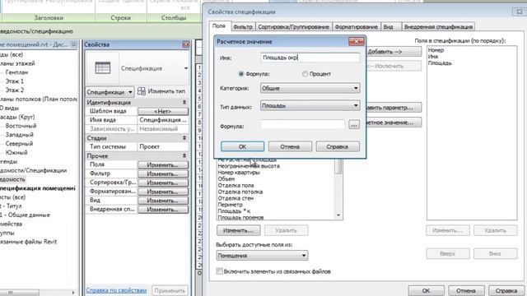Click Изменить button for Поля row
Image resolution: width=527 pixels, height=296 pixels.
163,164
